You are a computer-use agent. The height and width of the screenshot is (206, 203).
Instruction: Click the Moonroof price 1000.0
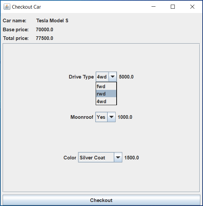pos(125,117)
